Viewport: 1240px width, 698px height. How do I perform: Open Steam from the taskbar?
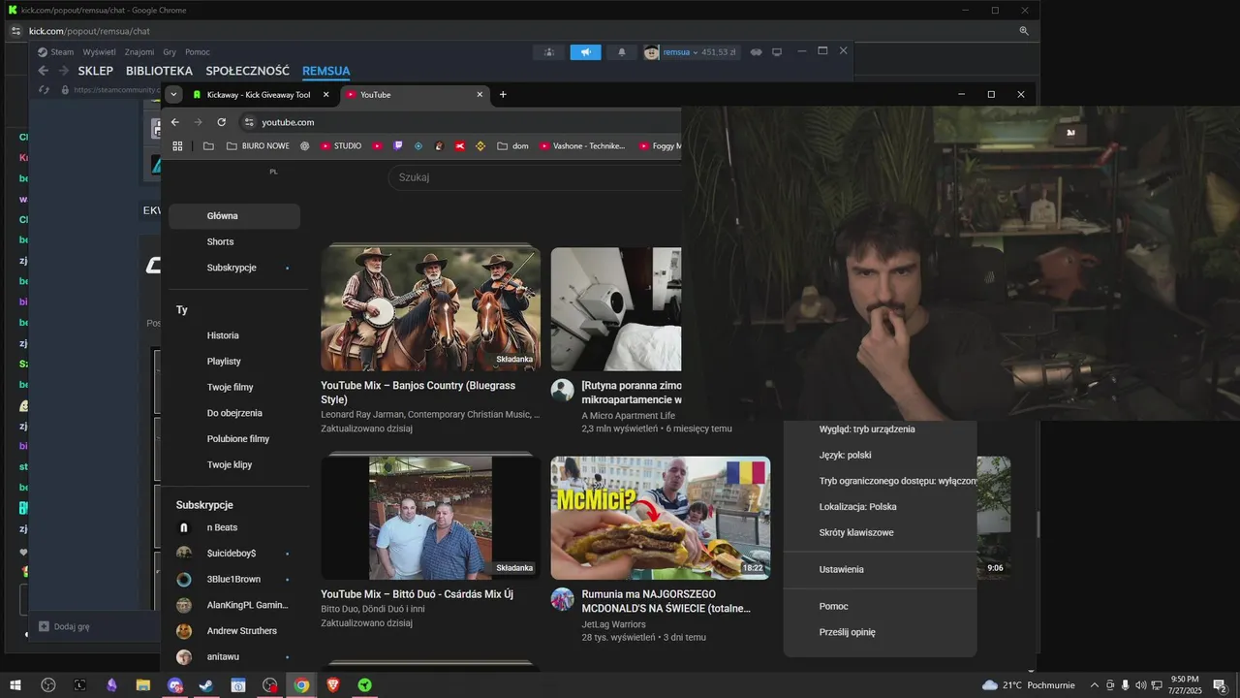(206, 685)
